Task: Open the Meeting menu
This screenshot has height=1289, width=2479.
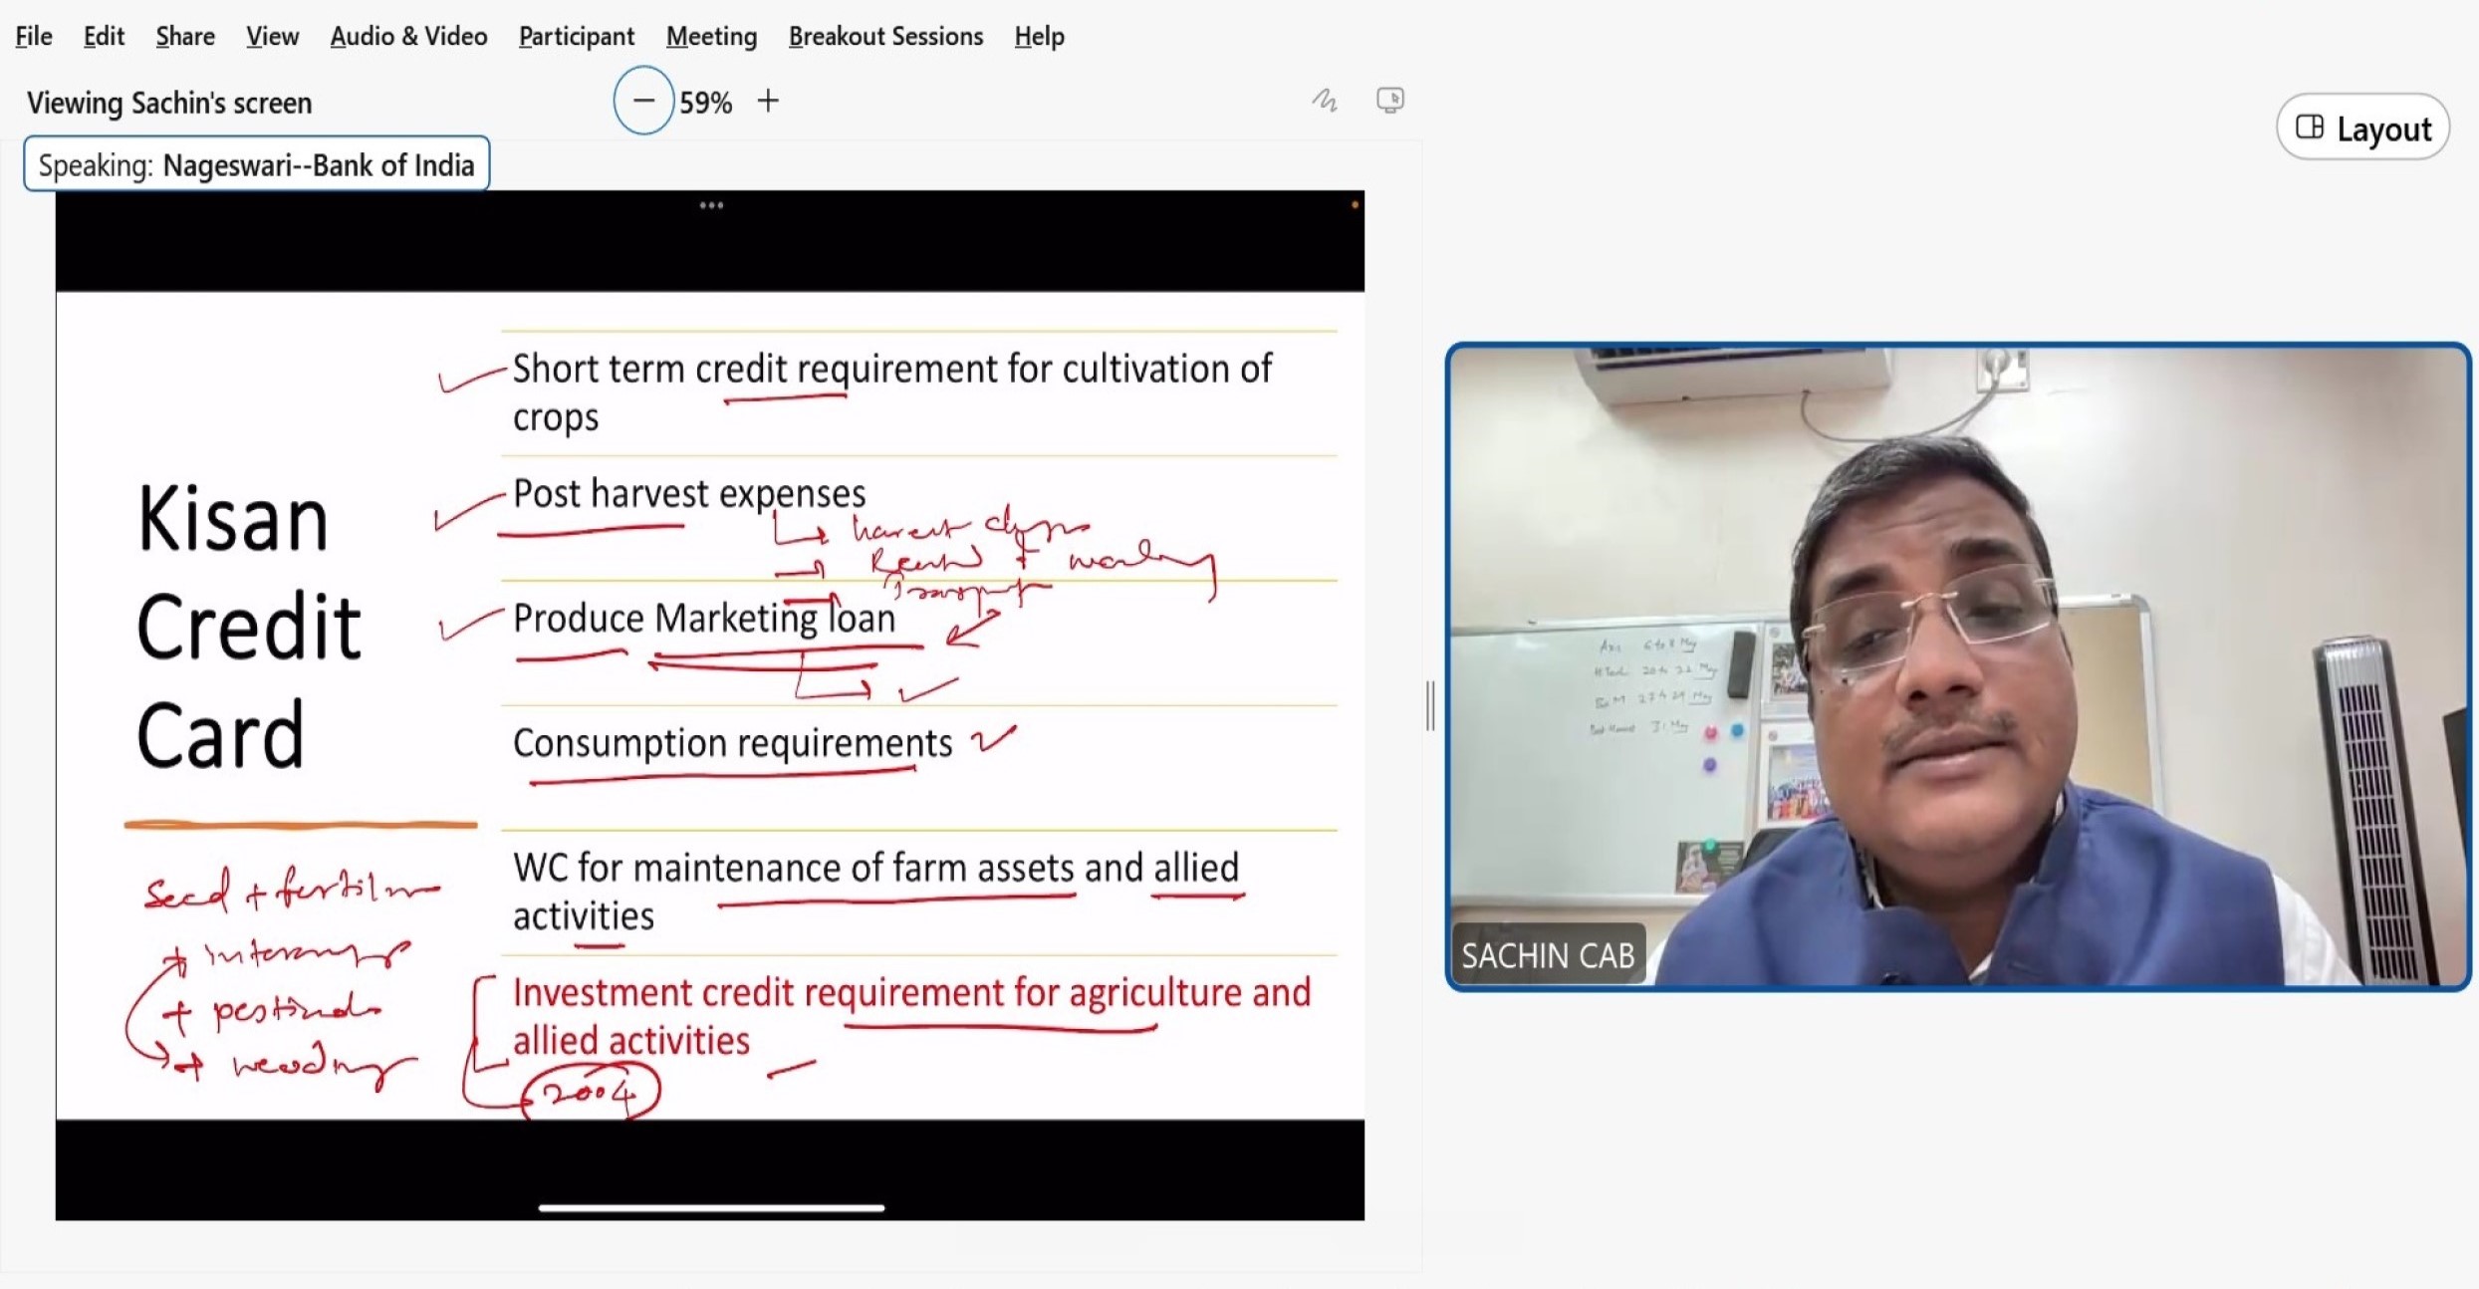Action: pyautogui.click(x=711, y=37)
